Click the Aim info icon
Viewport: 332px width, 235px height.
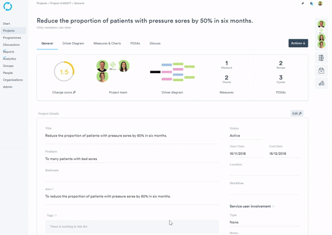(53, 189)
